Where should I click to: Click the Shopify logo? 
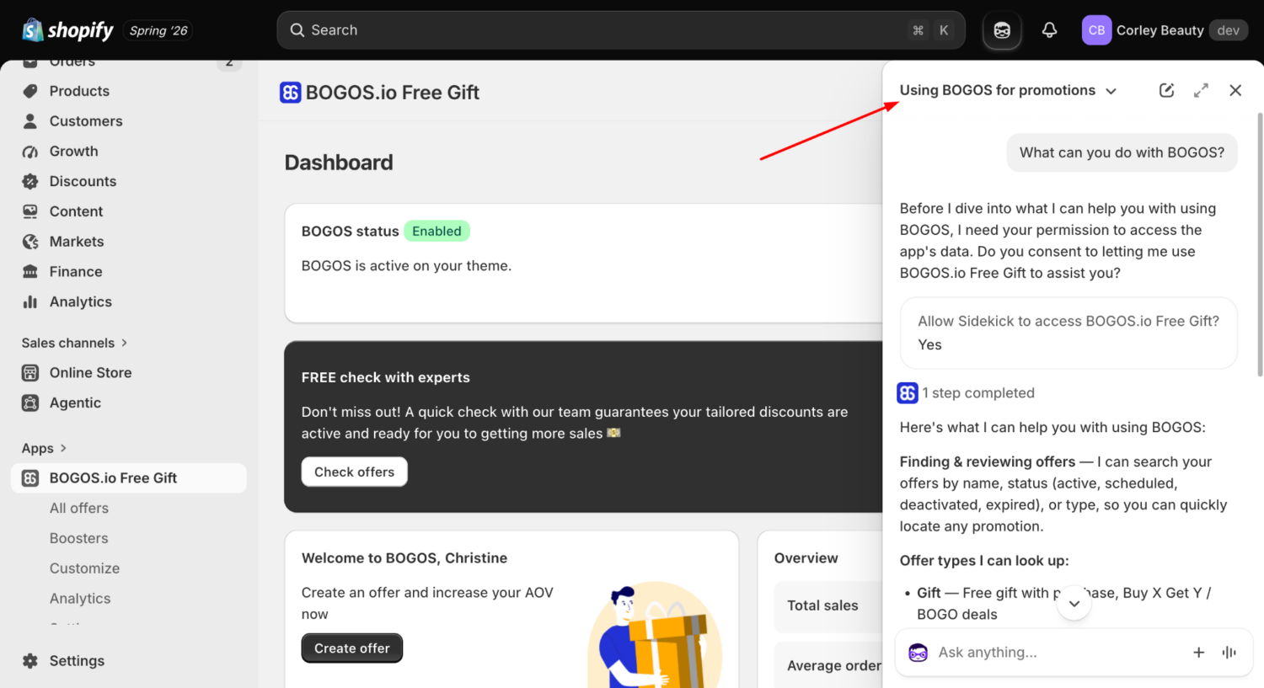[67, 30]
